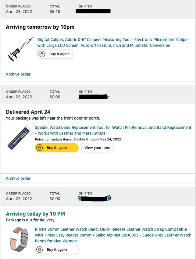The height and width of the screenshot is (259, 196).
Task: Open the Speidel Watchband Replacement Tool link
Action: [113, 130]
